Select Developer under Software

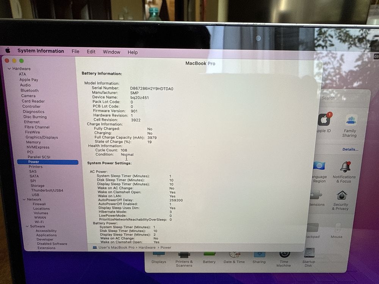click(x=45, y=239)
